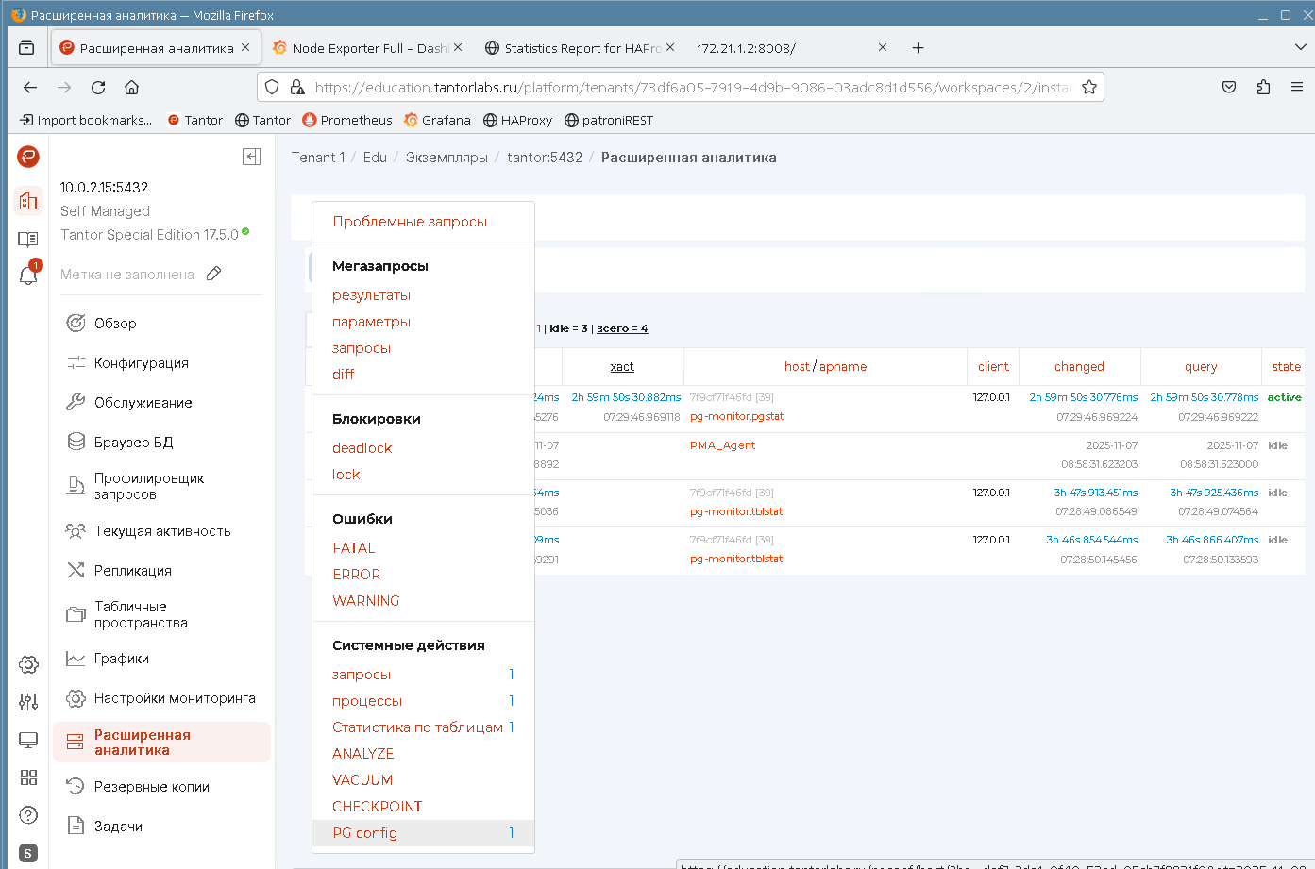This screenshot has height=869, width=1315.
Task: Open settings gear in left rail
Action: click(x=28, y=665)
